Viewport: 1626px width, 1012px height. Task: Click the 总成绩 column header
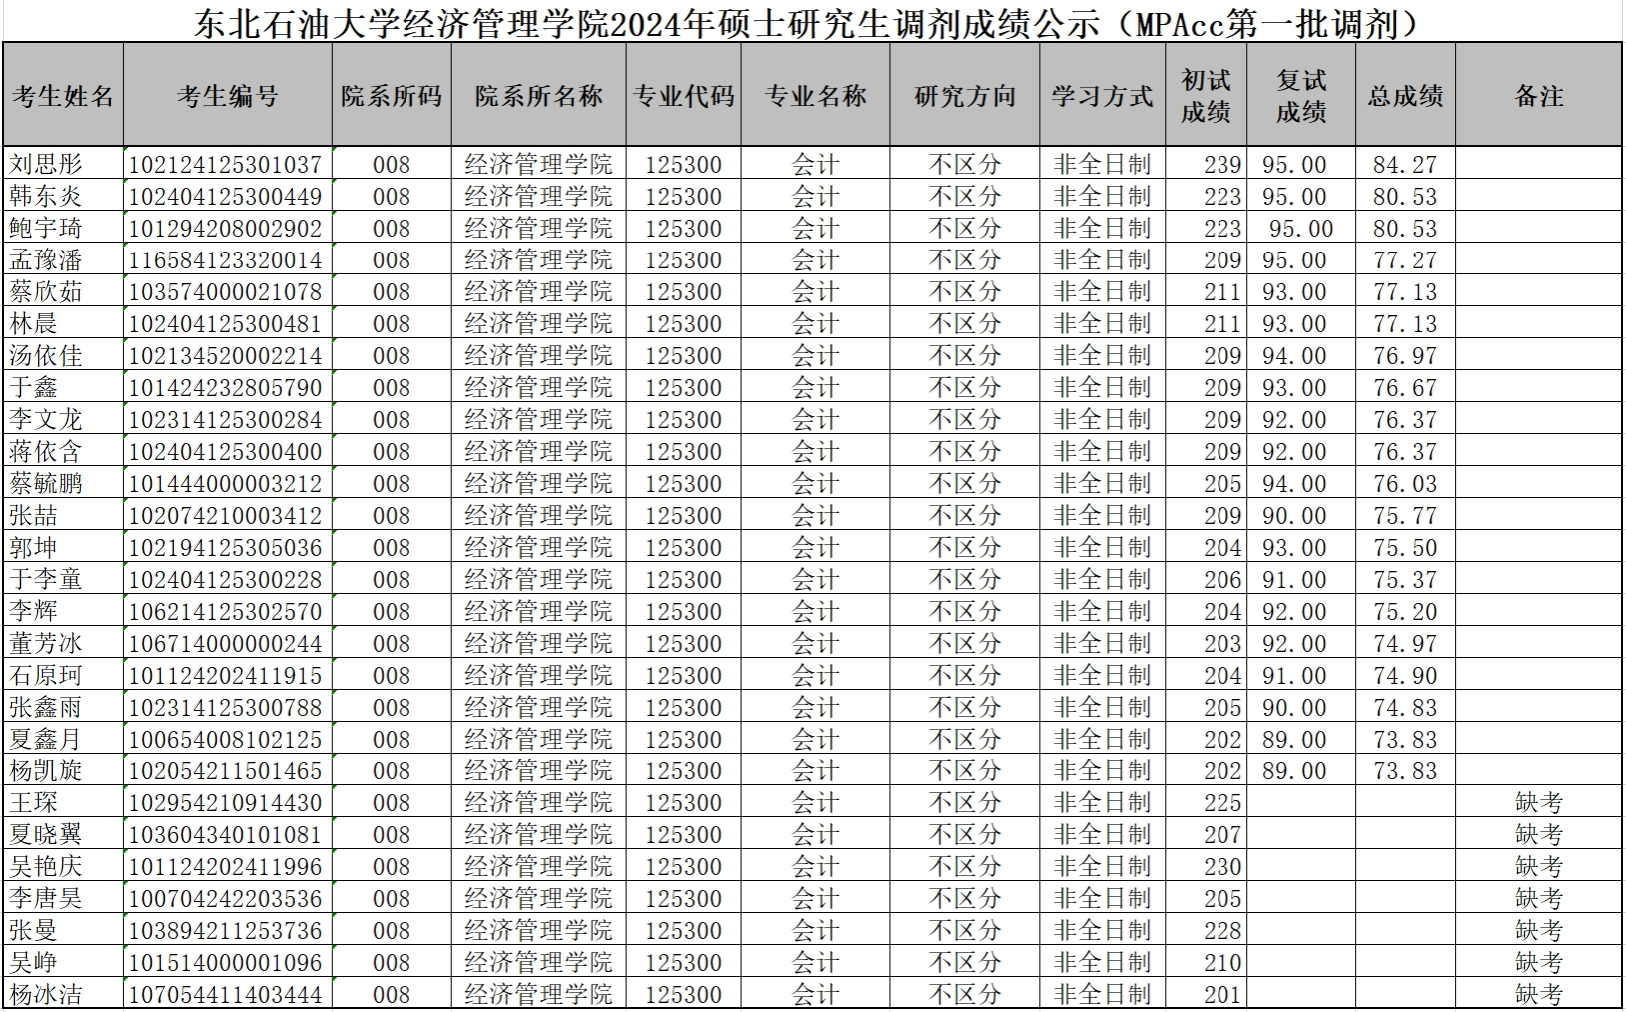click(1404, 96)
